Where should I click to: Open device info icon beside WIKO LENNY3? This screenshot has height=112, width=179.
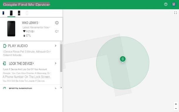click(57, 23)
